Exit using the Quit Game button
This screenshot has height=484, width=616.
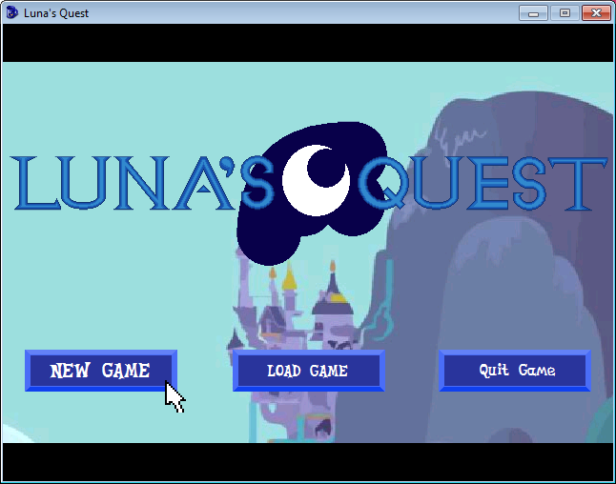point(515,371)
